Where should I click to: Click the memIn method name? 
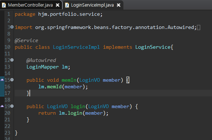pos(69,80)
